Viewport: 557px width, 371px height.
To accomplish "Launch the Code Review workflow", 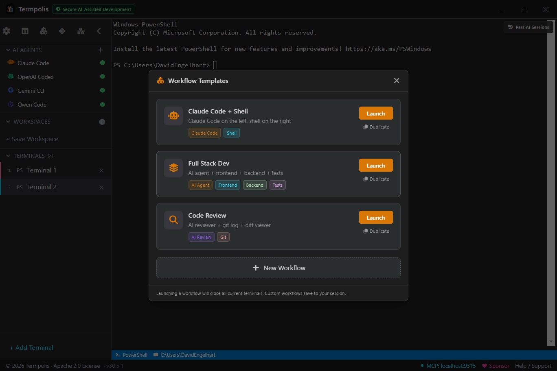I will (376, 217).
